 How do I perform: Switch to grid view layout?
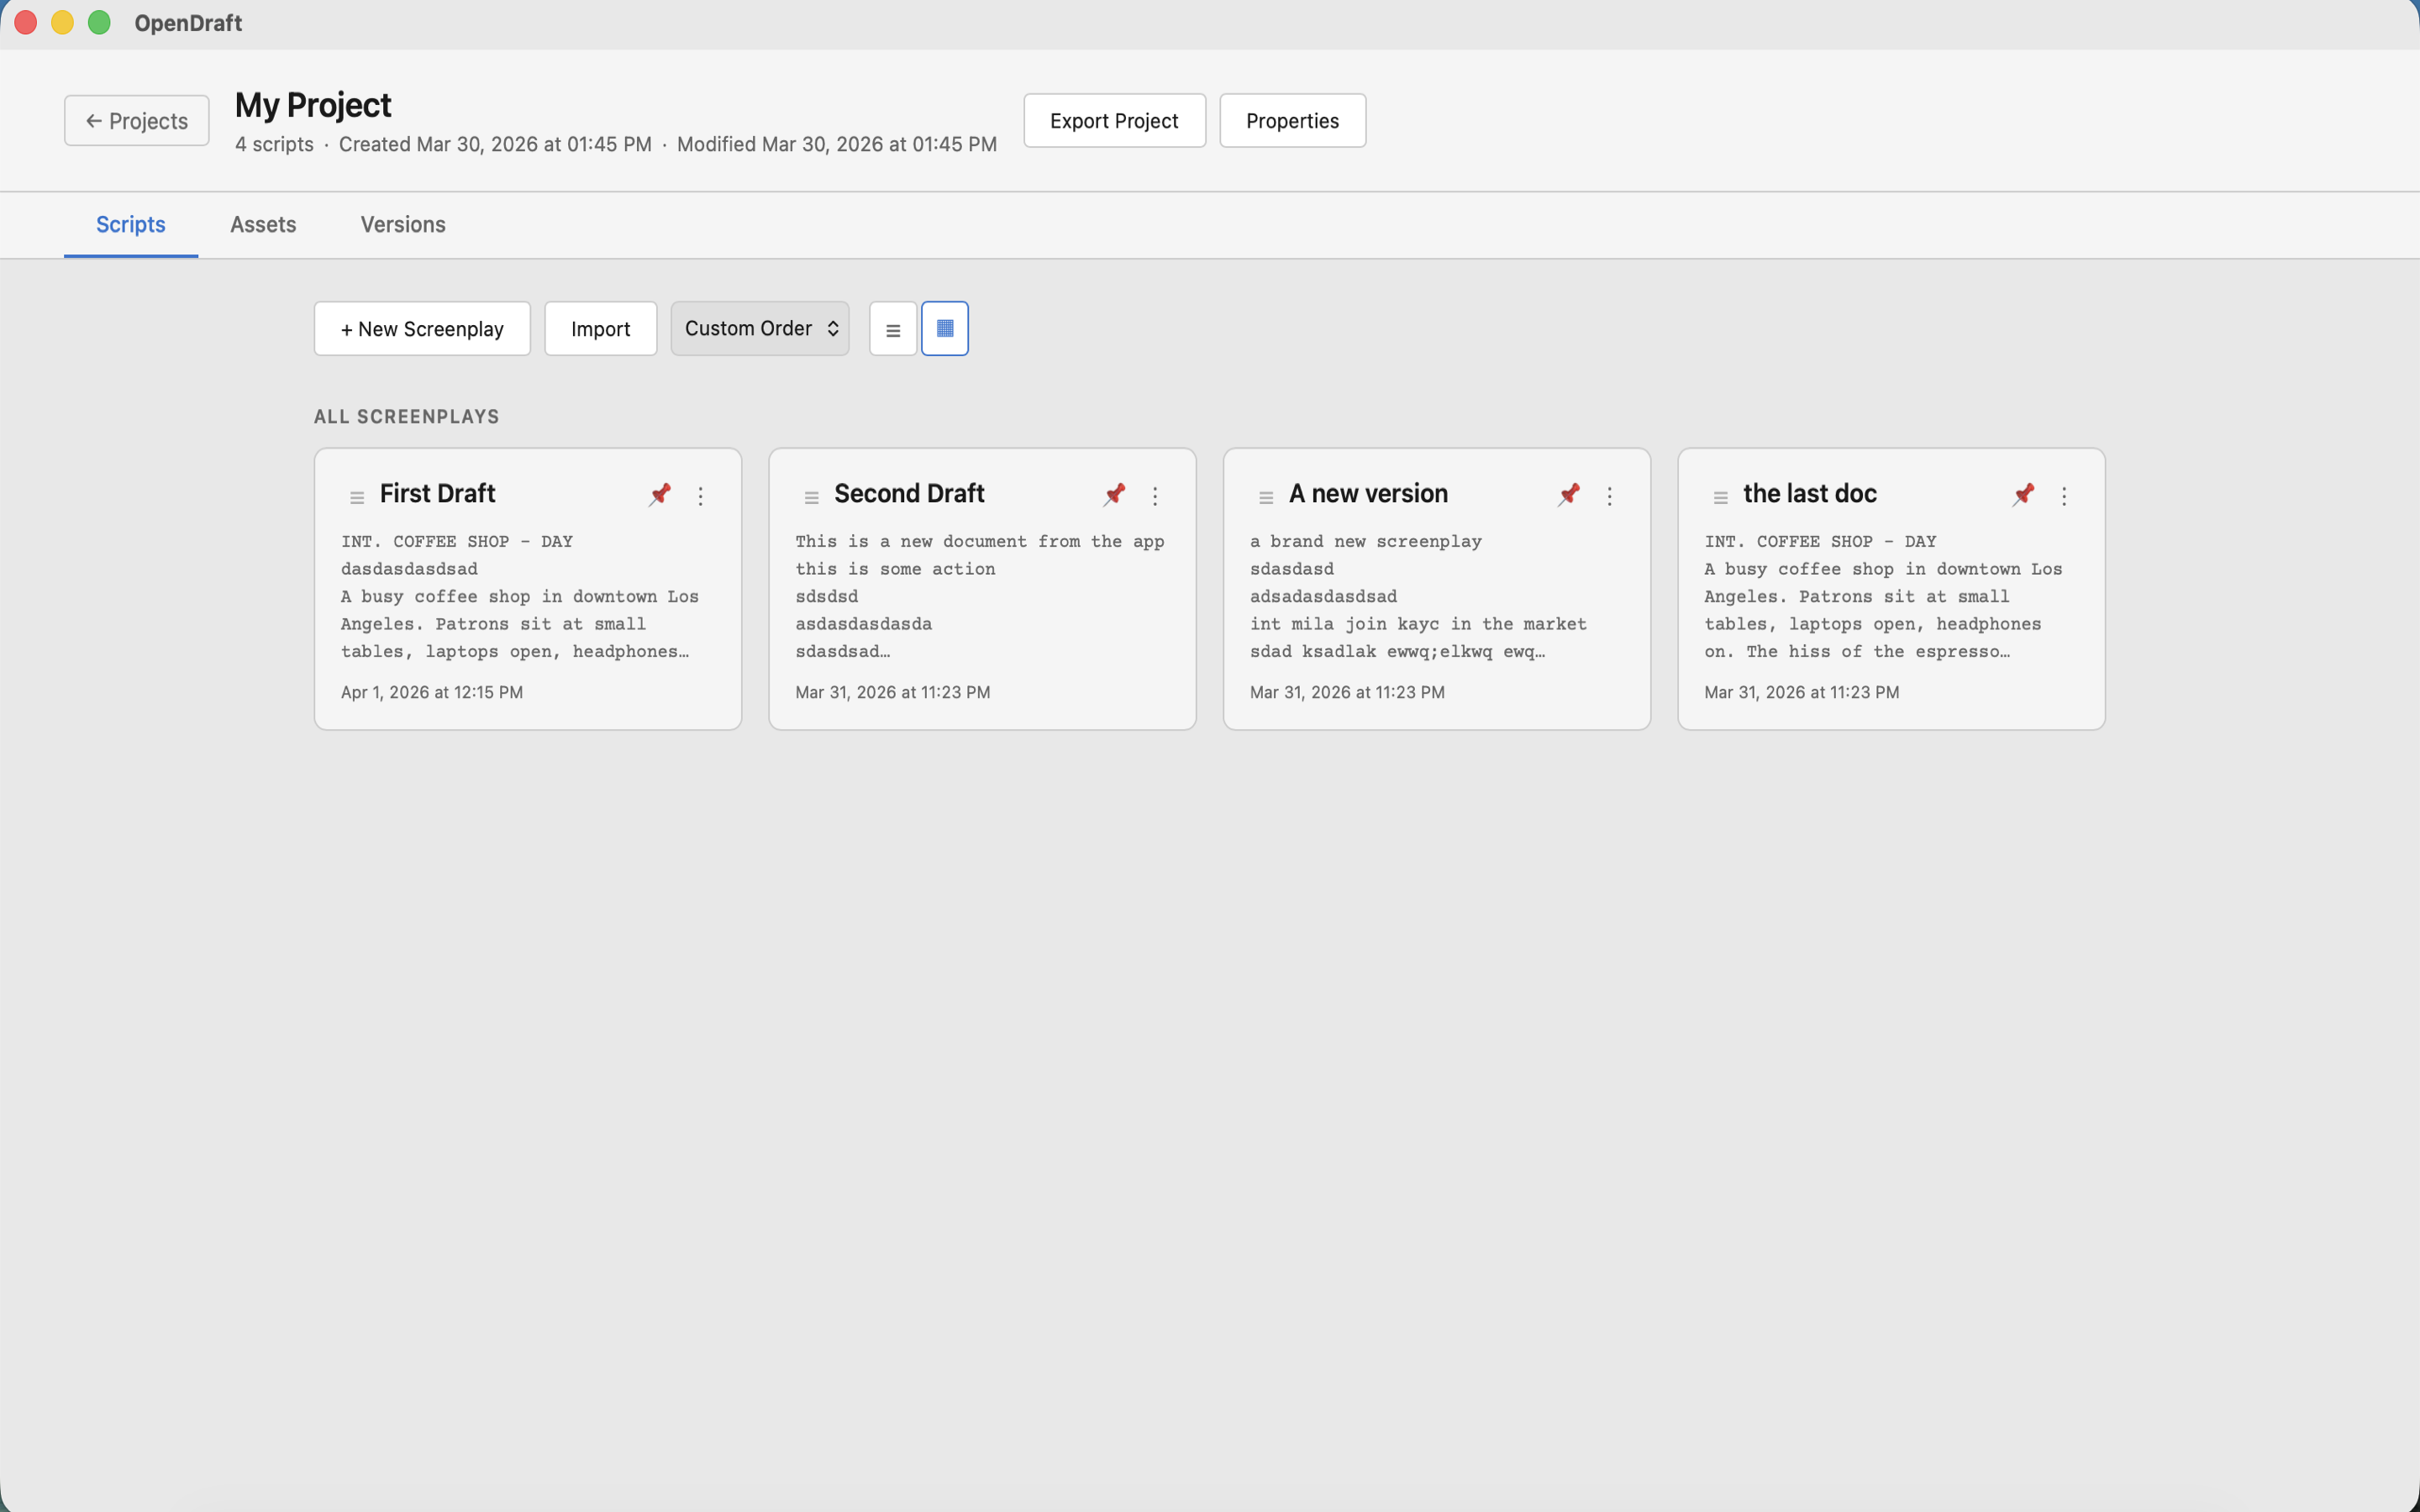[944, 328]
